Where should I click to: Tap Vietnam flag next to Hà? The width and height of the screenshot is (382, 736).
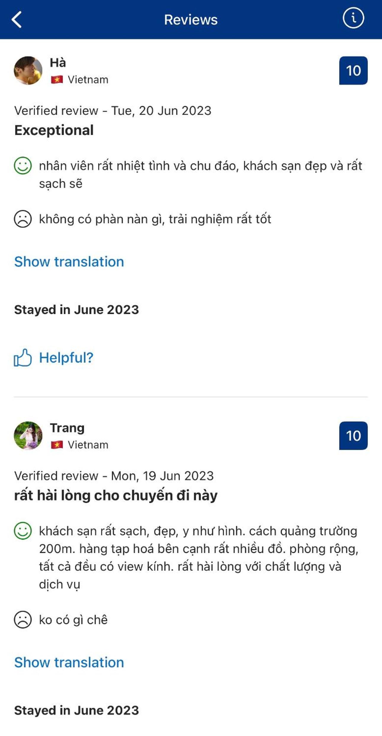point(57,80)
